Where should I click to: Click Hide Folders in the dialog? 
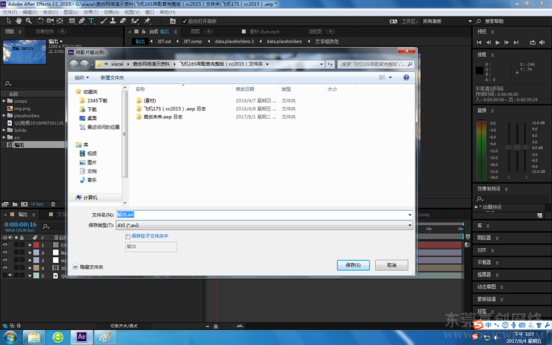(88, 267)
